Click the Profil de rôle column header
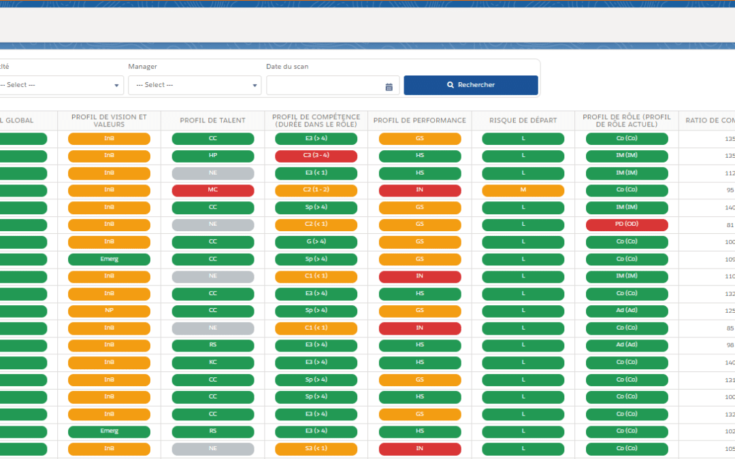The image size is (735, 459). [x=627, y=120]
